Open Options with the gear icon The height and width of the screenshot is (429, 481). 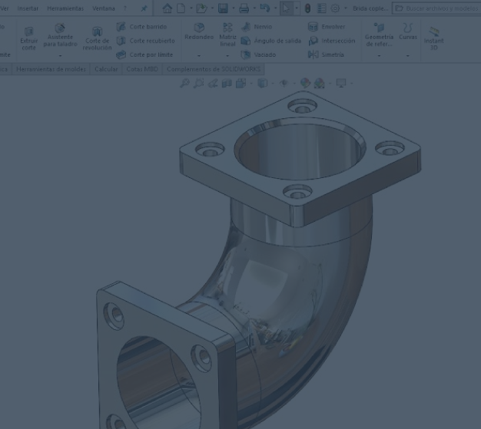335,8
